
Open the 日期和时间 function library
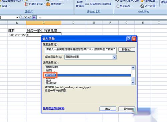point(35,4)
